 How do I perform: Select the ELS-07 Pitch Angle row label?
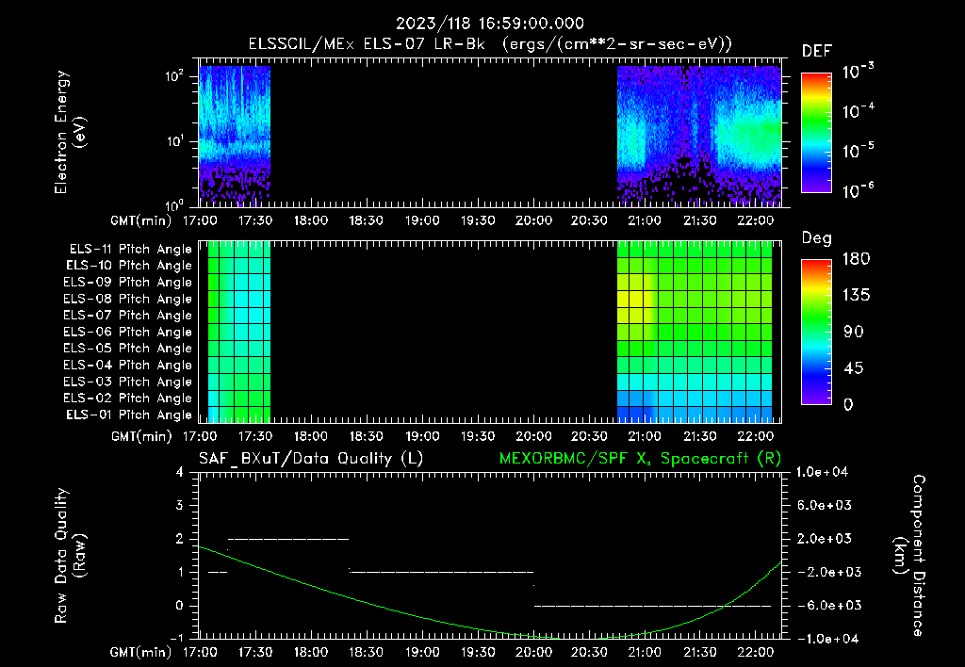[x=127, y=315]
